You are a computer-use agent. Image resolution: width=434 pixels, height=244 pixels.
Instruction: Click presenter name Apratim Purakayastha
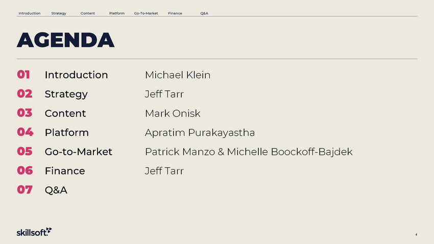(x=200, y=133)
